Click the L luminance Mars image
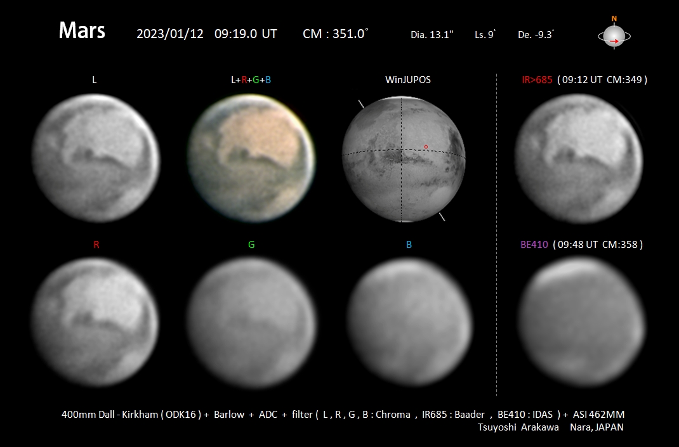 point(96,158)
